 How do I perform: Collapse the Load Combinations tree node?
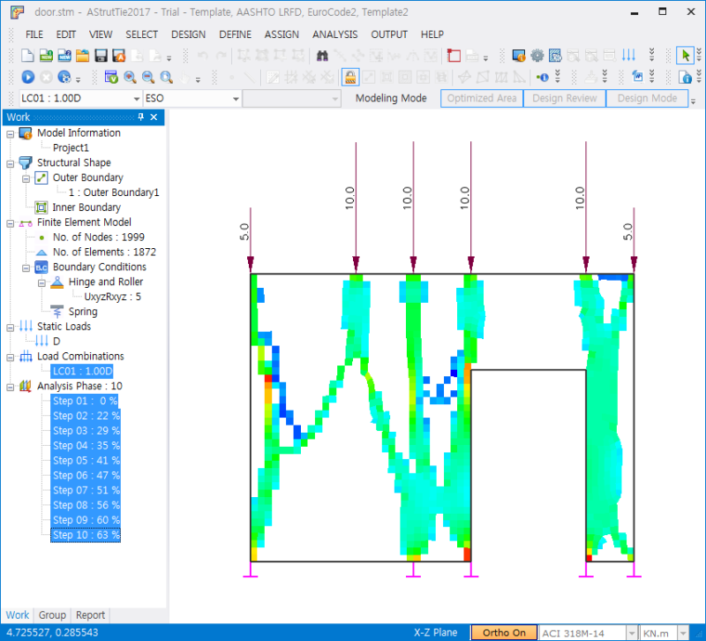(x=10, y=357)
